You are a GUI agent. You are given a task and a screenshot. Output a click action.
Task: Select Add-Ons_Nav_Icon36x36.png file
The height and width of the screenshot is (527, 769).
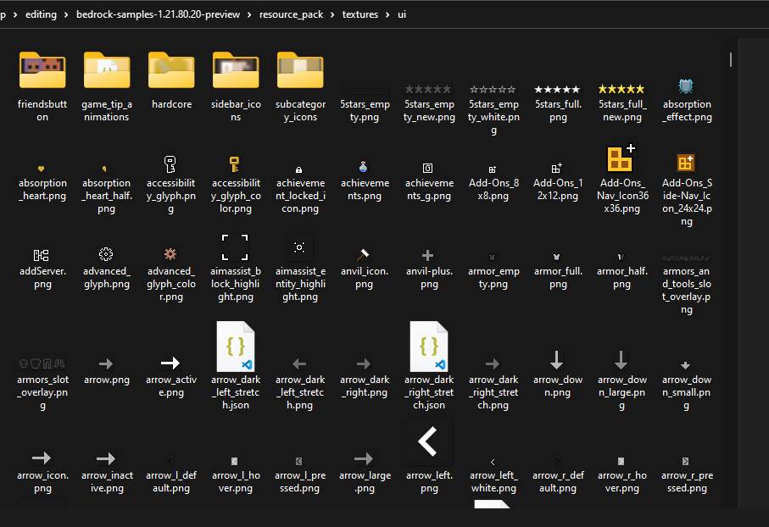pyautogui.click(x=621, y=159)
